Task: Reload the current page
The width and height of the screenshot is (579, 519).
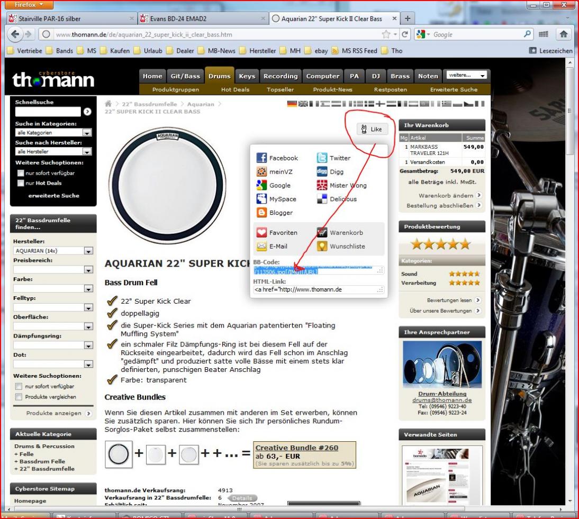Action: coord(405,34)
